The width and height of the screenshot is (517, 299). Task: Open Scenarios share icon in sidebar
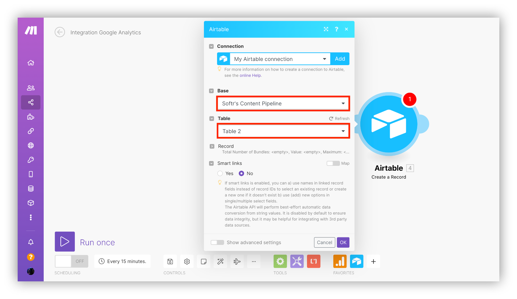pyautogui.click(x=31, y=102)
